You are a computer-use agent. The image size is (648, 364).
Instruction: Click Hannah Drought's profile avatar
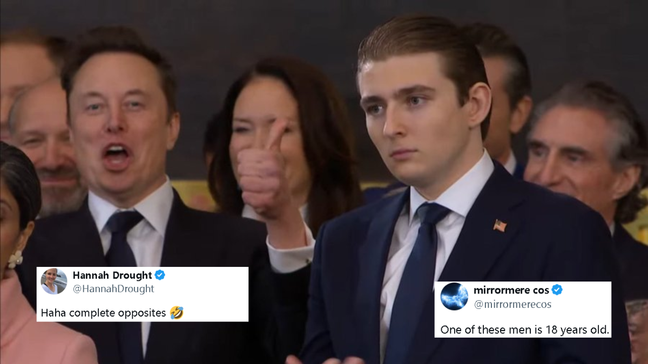[54, 281]
